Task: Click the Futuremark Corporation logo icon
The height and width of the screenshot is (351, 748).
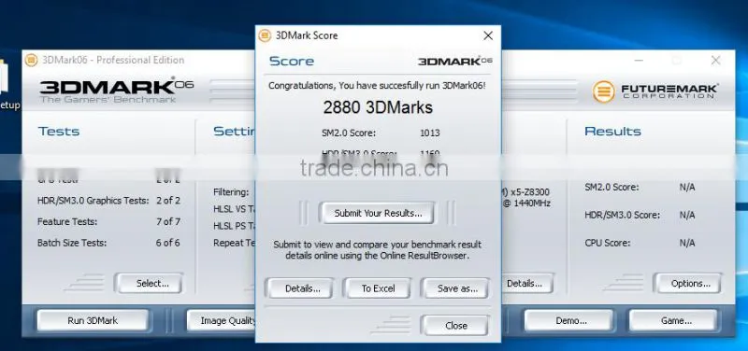Action: click(x=603, y=91)
